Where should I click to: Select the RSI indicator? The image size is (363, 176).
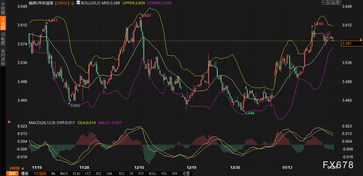(x=121, y=174)
